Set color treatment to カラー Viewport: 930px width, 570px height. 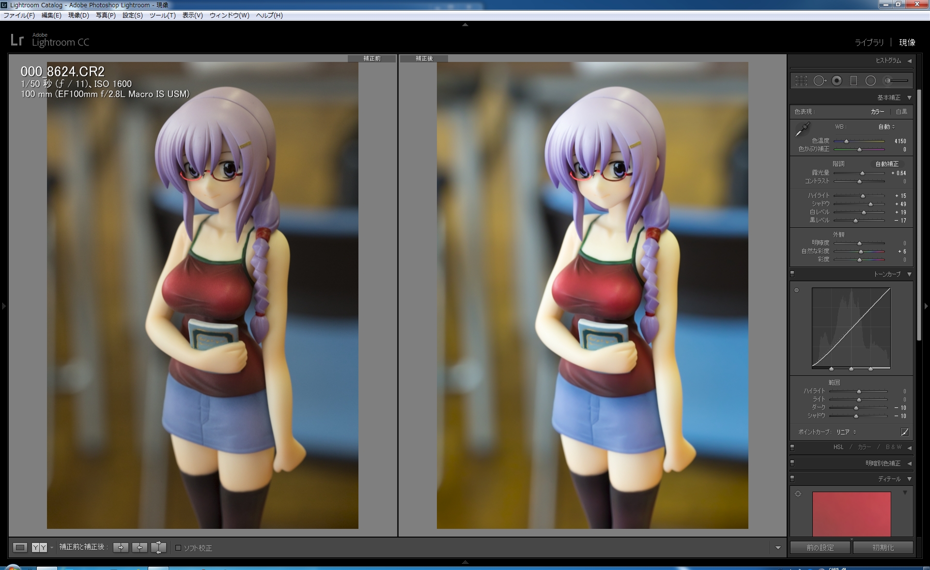tap(877, 112)
